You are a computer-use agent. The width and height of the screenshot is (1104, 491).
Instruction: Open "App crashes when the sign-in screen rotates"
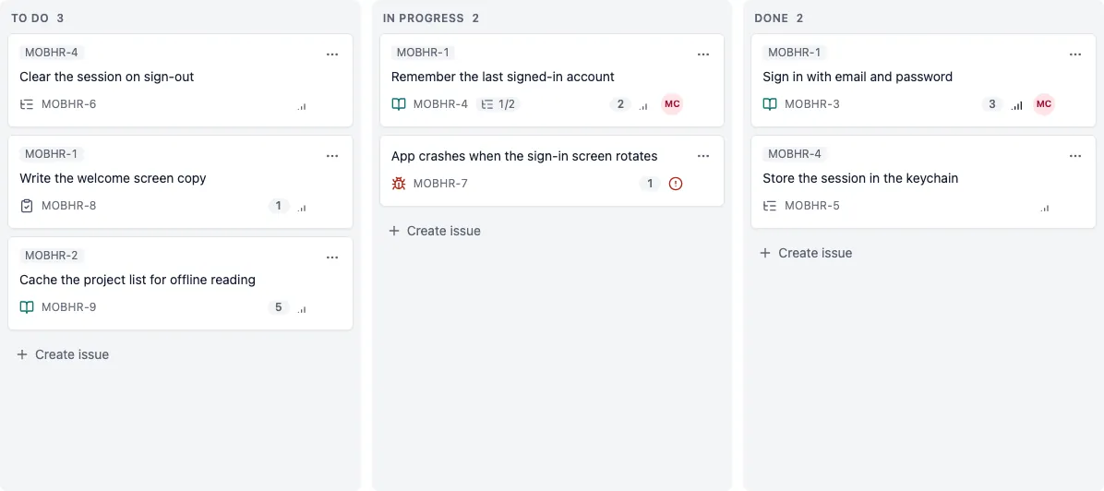524,156
